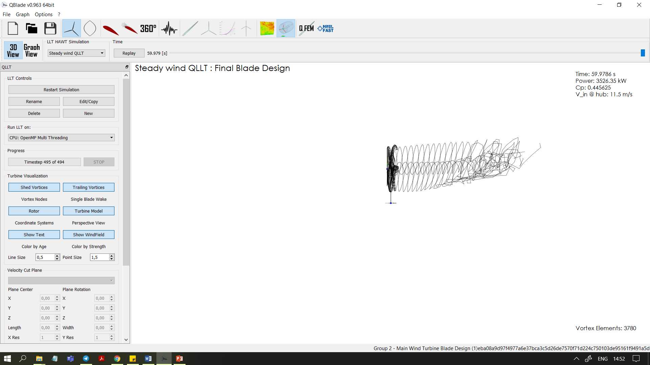Create a new project with the blank page icon
The image size is (650, 365).
[x=13, y=28]
